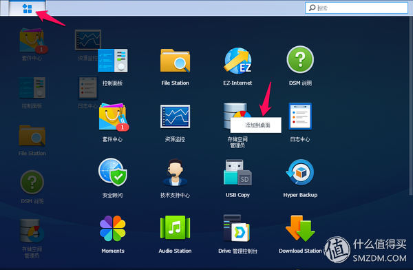
Task: Open desktop shortcut 资源监控
Action: tap(88, 40)
